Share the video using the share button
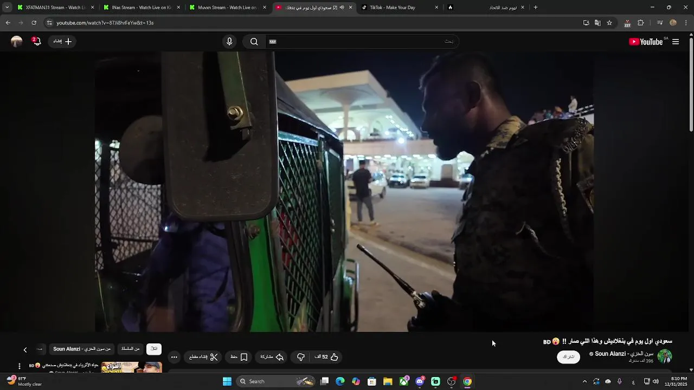694x390 pixels. pyautogui.click(x=272, y=357)
